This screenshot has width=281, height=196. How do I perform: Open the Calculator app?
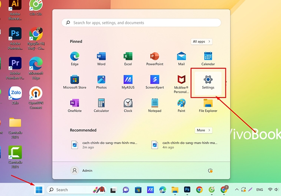[101, 105]
